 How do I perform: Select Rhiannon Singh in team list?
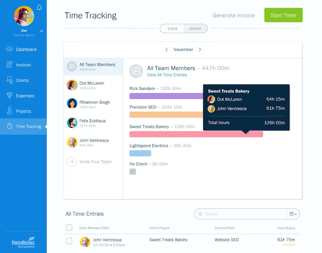pos(94,104)
